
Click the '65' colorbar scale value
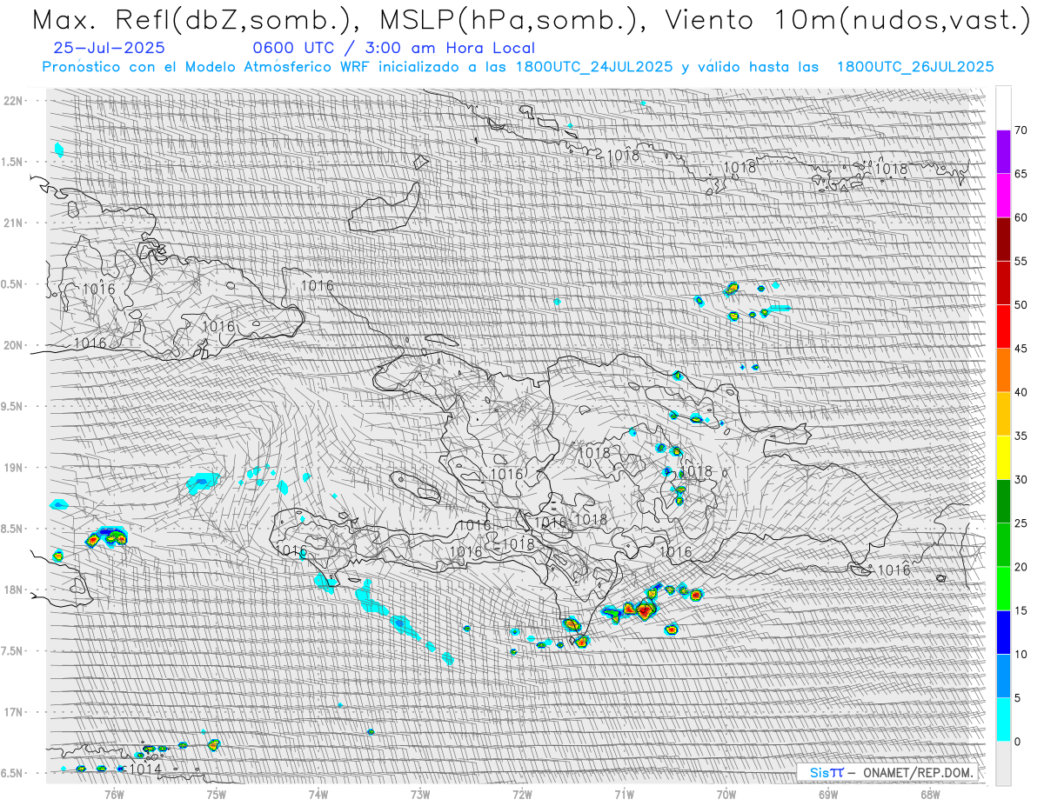pyautogui.click(x=1021, y=174)
